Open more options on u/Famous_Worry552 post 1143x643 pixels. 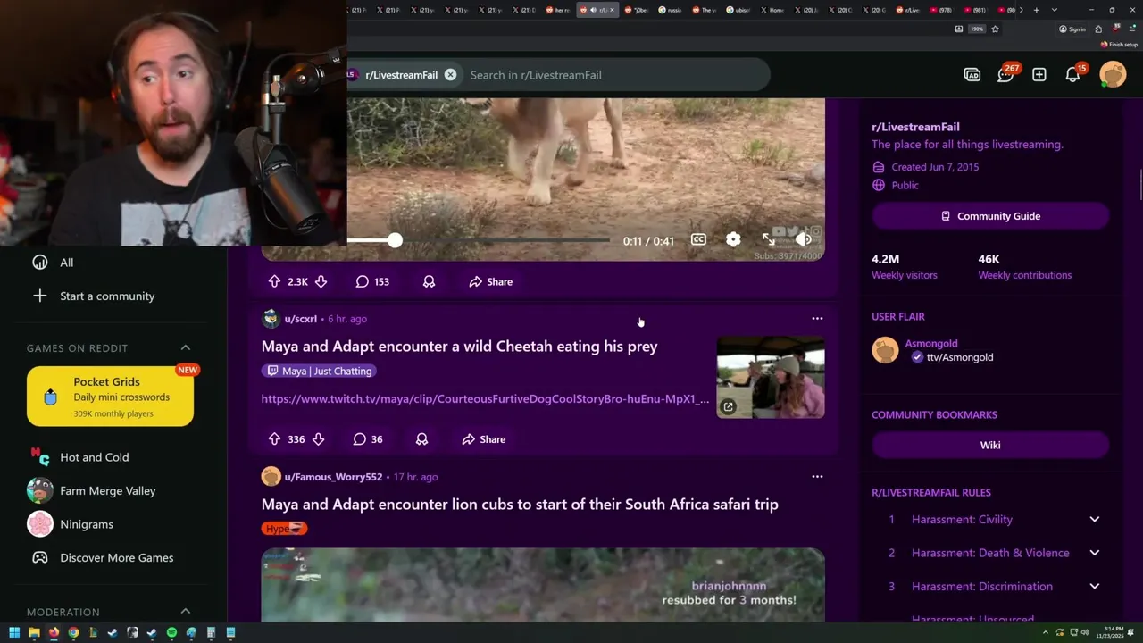point(817,477)
